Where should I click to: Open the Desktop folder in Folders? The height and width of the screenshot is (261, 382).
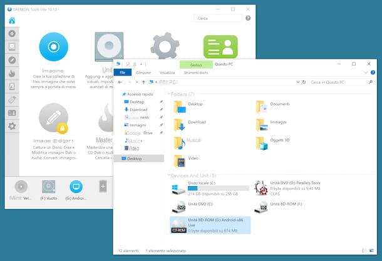point(188,107)
